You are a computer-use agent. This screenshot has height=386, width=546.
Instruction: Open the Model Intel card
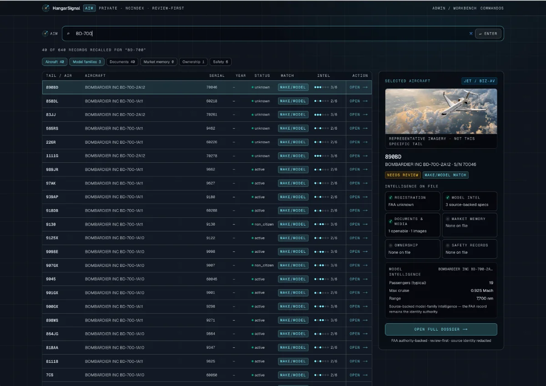tap(470, 201)
